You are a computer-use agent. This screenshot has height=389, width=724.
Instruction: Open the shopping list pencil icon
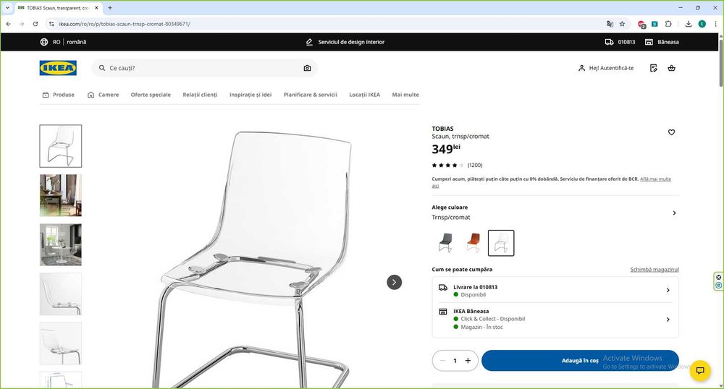653,68
